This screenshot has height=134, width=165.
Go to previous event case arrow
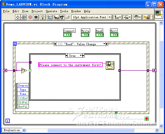coord(55,44)
